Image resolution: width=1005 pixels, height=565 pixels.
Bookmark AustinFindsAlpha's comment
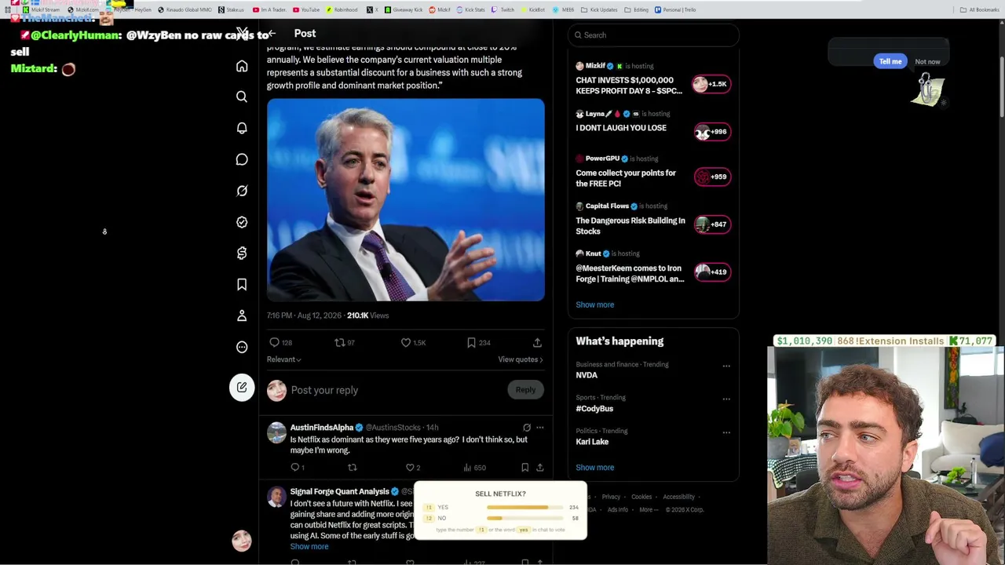524,467
